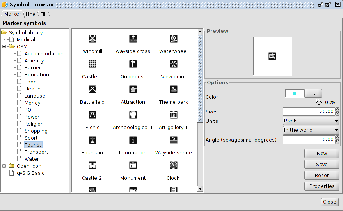Image resolution: width=343 pixels, height=211 pixels.
Task: Open the Units dropdown showing Pixels
Action: coord(311,121)
